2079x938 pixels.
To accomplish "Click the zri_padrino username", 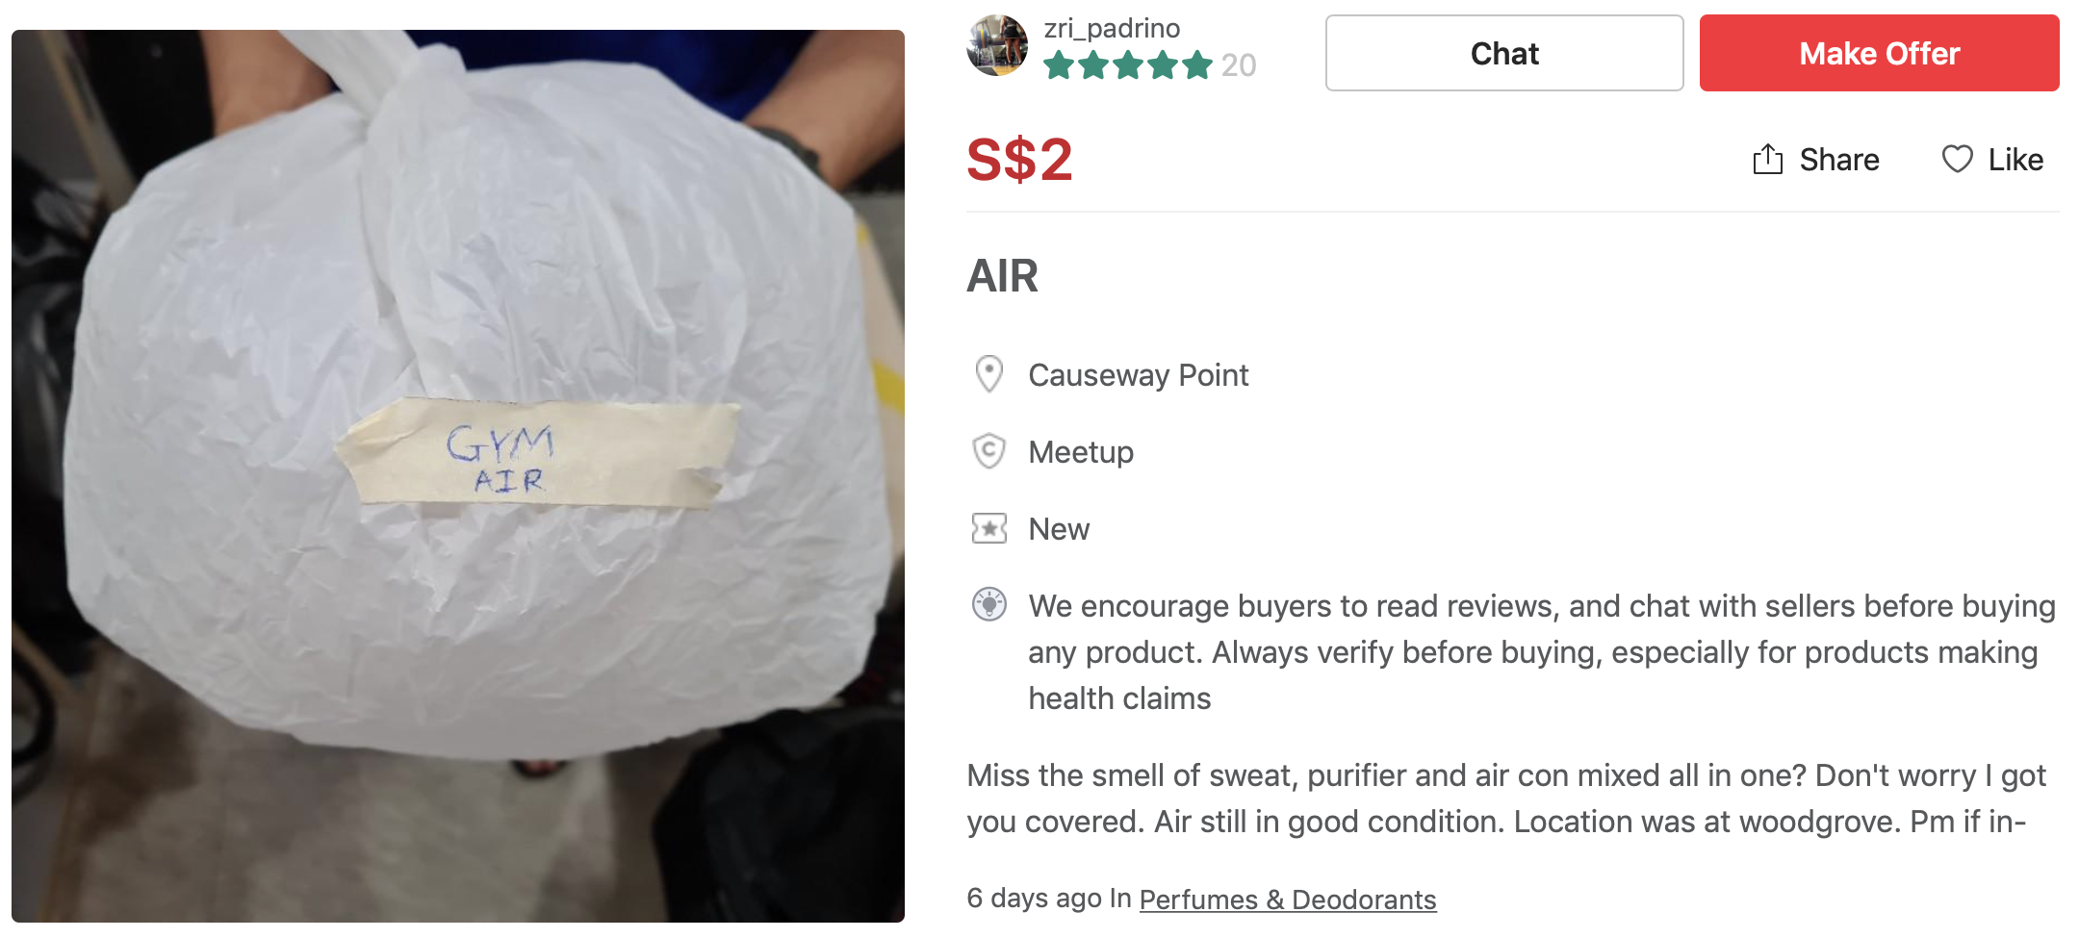I will (x=1112, y=29).
